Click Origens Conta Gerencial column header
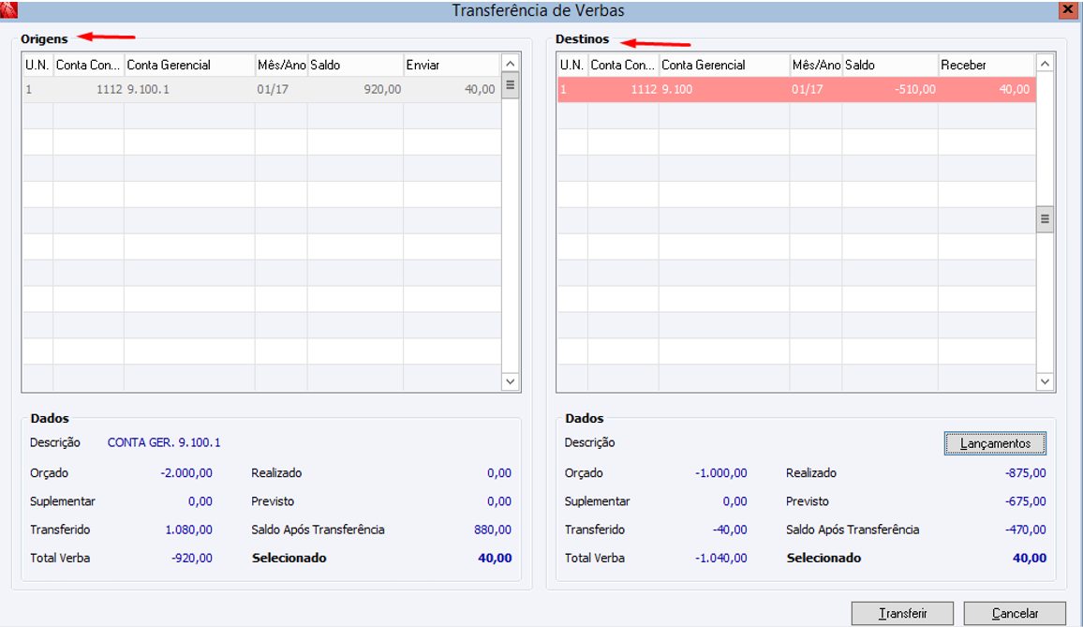The height and width of the screenshot is (627, 1083). click(189, 65)
